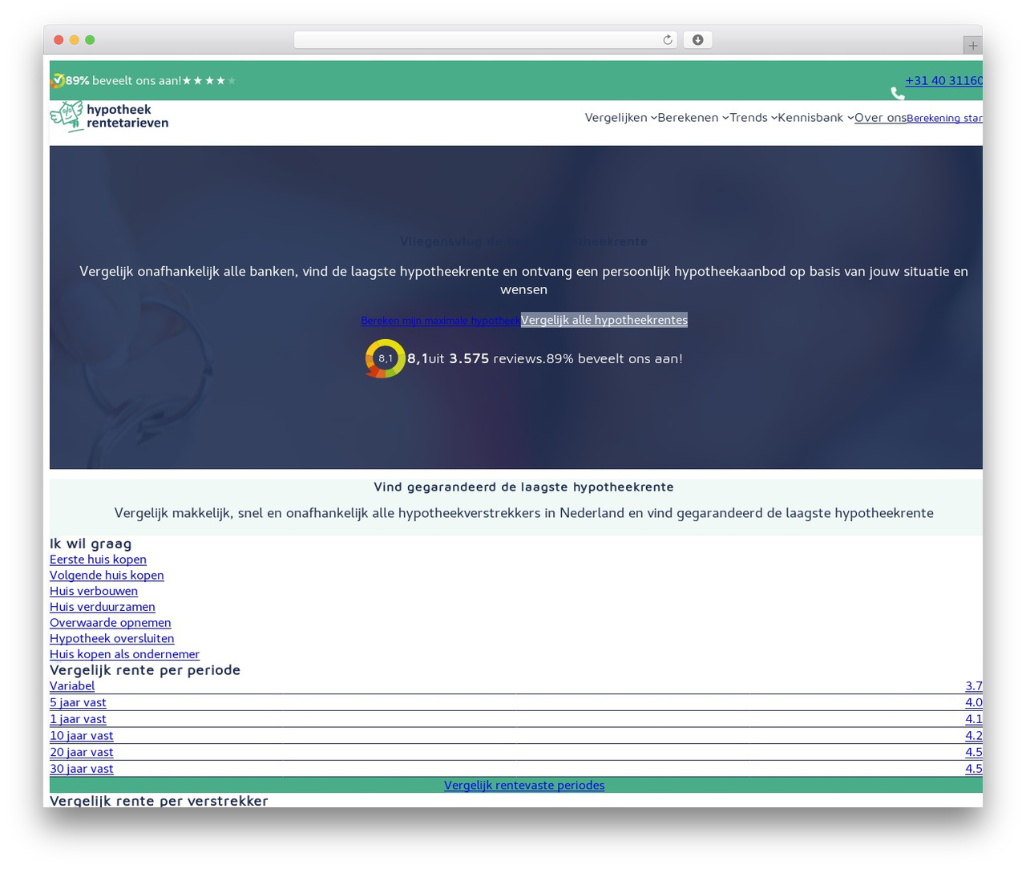The width and height of the screenshot is (1026, 869).
Task: Click the hypotheek rentetarieven logo
Action: pos(109,116)
